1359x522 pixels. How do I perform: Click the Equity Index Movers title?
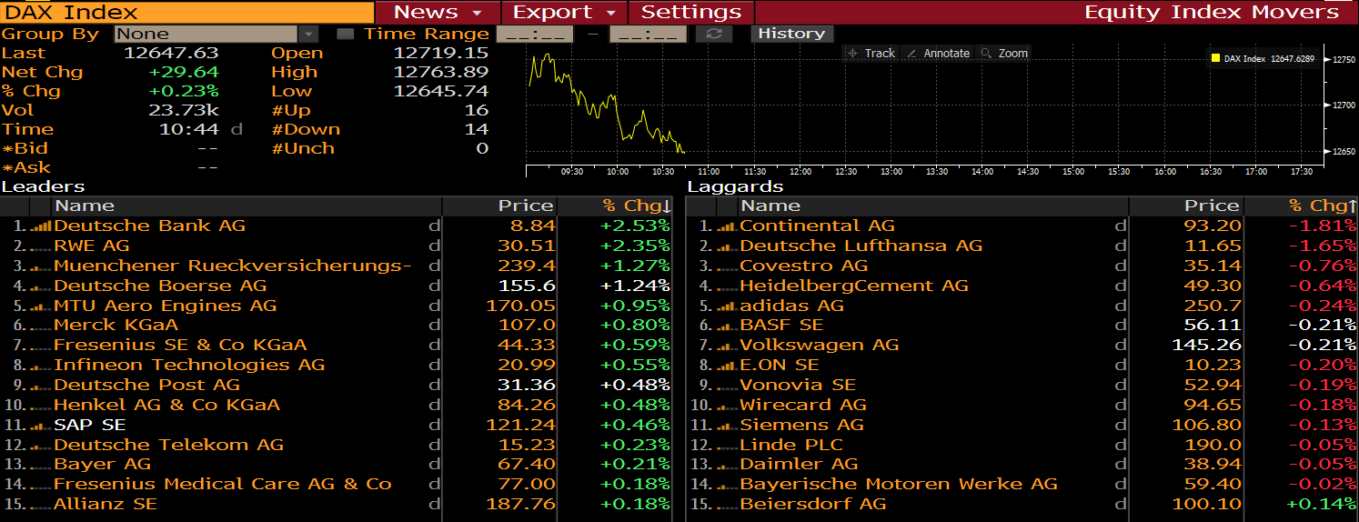1212,13
